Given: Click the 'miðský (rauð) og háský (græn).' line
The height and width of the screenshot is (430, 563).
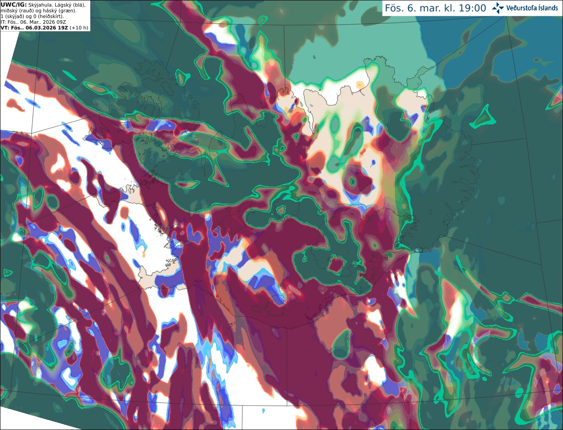Looking at the screenshot, I should point(38,11).
